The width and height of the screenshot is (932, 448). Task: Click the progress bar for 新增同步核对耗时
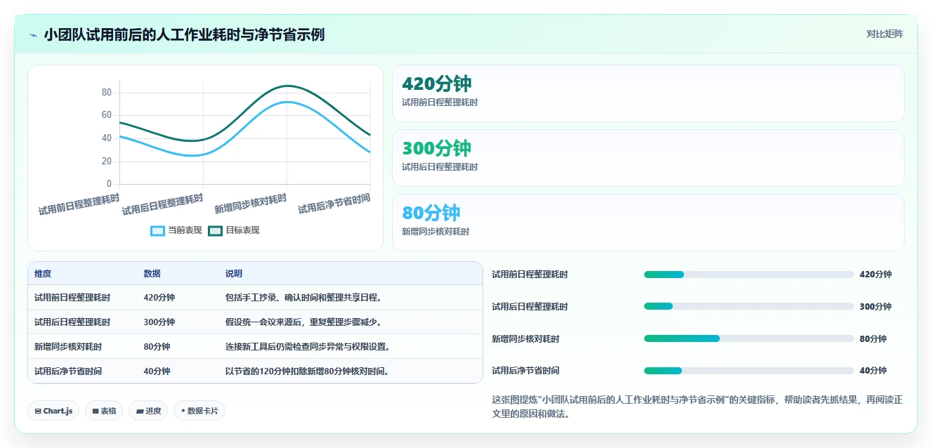(749, 338)
